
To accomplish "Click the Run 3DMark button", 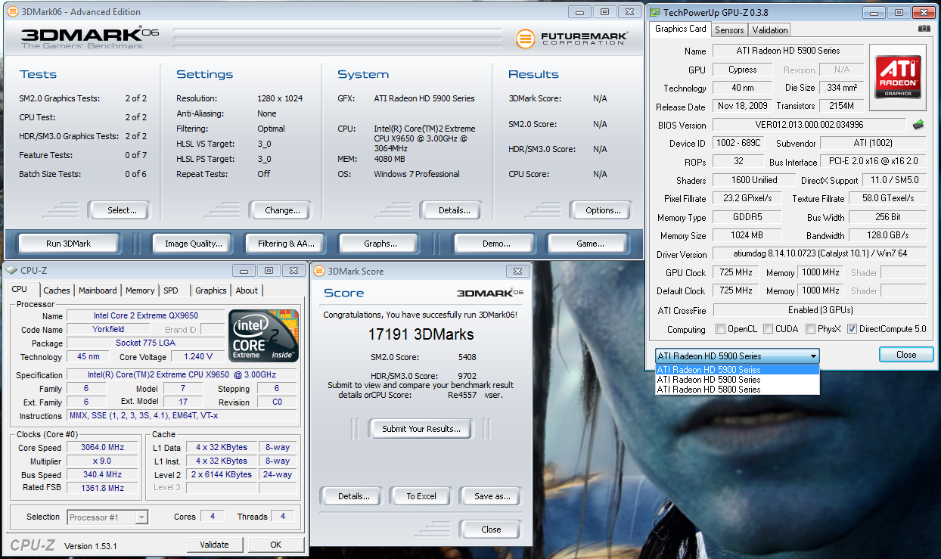I will point(69,244).
